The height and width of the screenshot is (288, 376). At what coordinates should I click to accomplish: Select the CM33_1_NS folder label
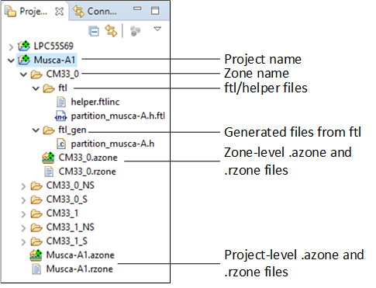tap(71, 227)
